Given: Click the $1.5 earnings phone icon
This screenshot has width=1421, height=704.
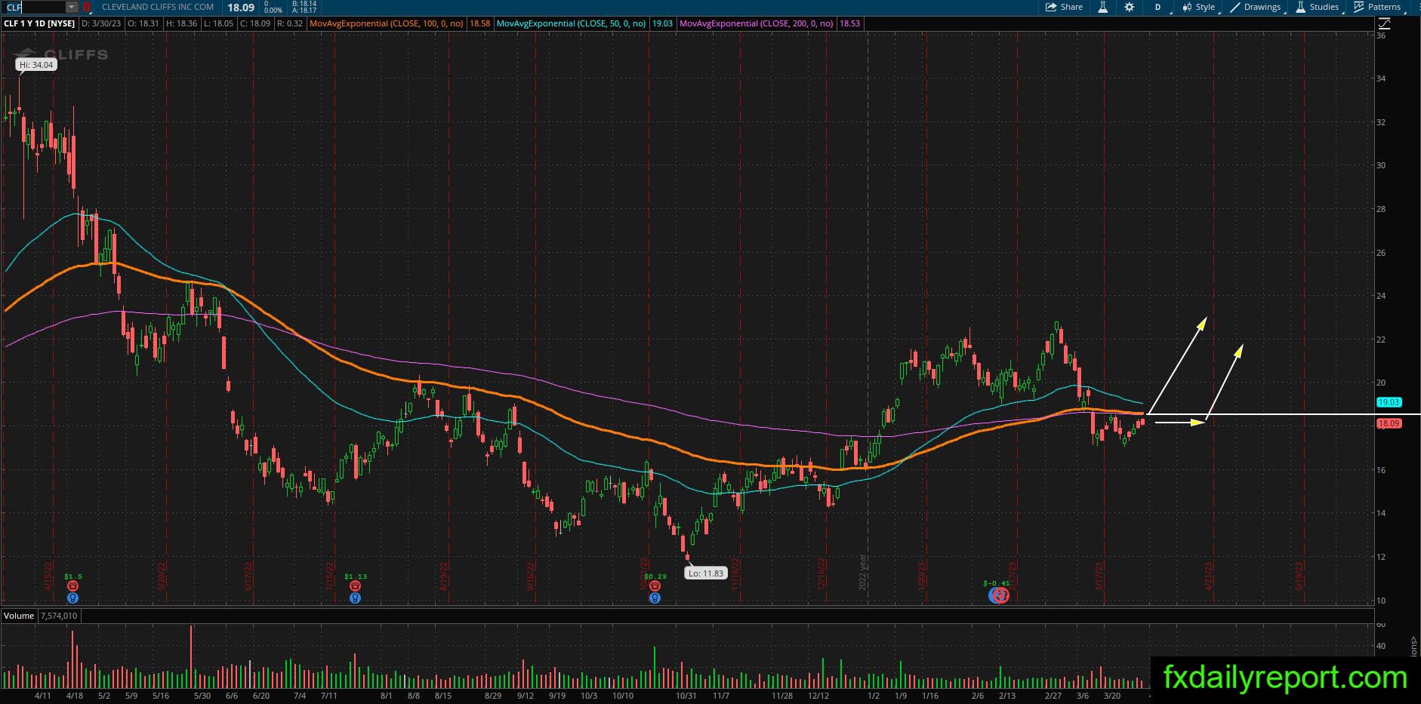Looking at the screenshot, I should 72,586.
